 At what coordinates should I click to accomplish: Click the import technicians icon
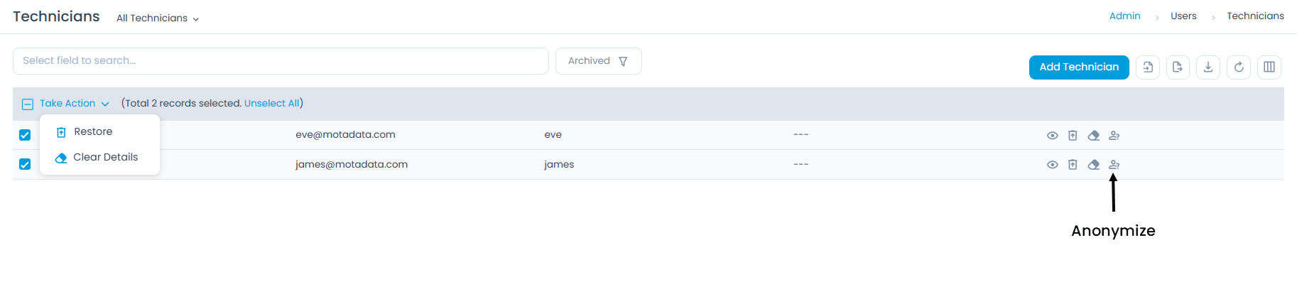[1148, 67]
